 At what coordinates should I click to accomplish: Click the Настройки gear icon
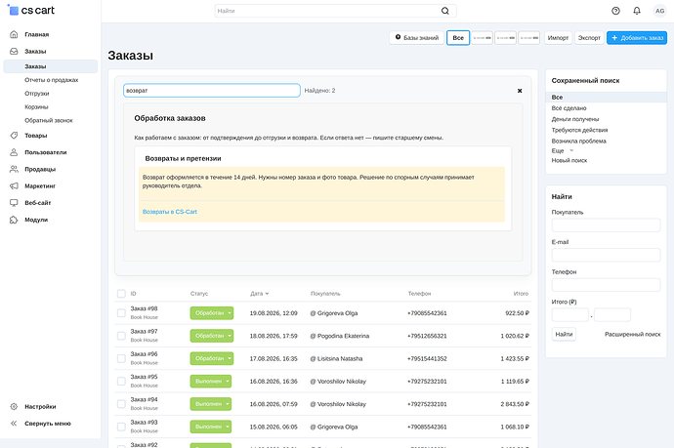click(x=14, y=406)
